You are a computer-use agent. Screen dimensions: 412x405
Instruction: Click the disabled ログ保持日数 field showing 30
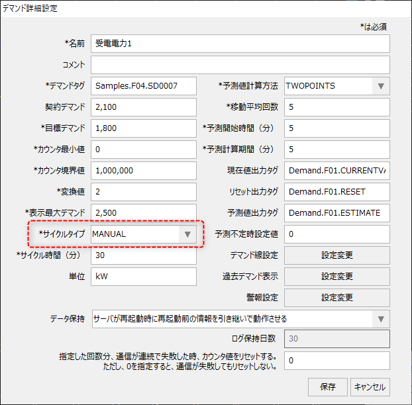337,339
